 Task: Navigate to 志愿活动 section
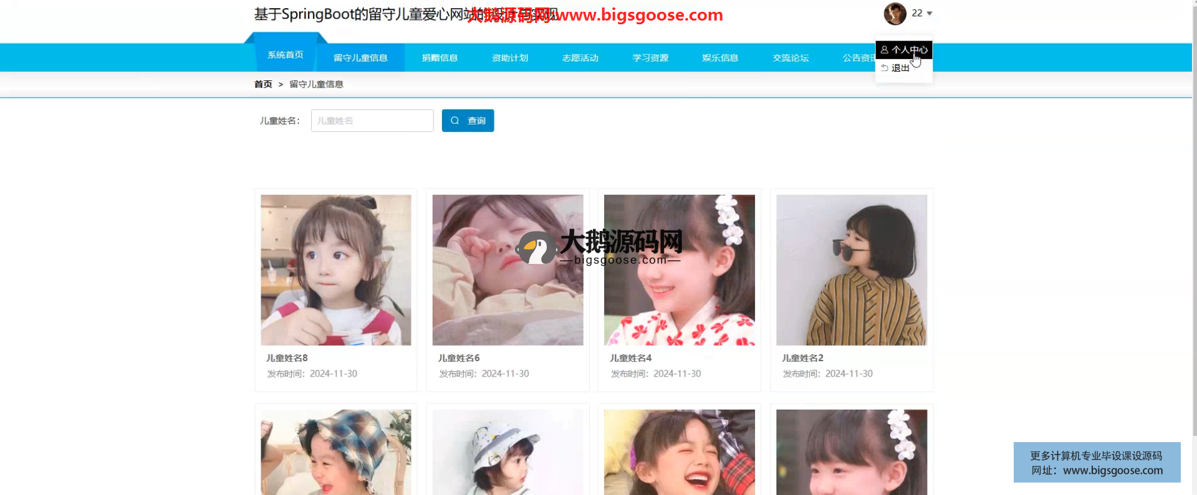pos(580,58)
